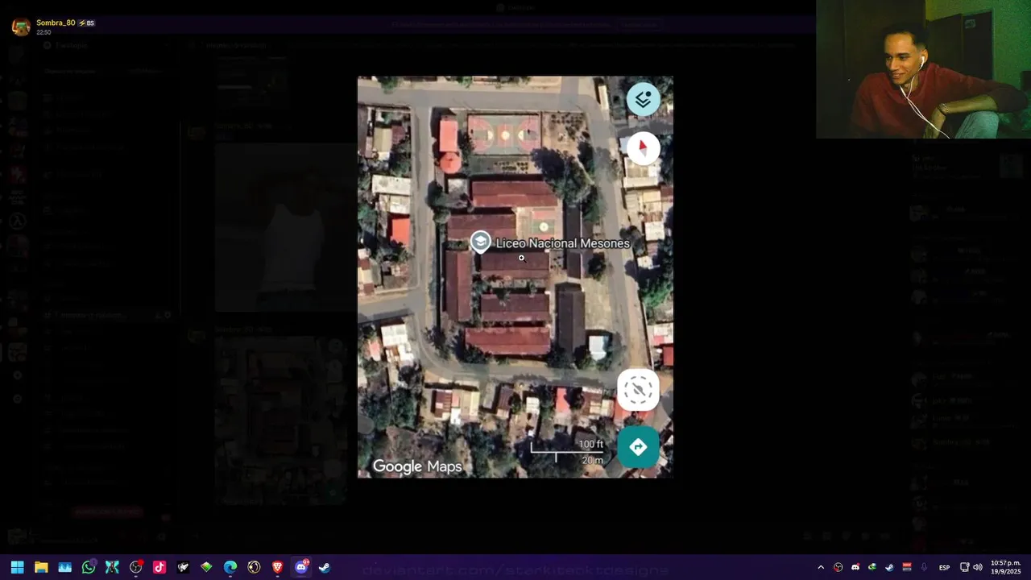
Task: Open Brave browser from the taskbar
Action: [x=277, y=567]
